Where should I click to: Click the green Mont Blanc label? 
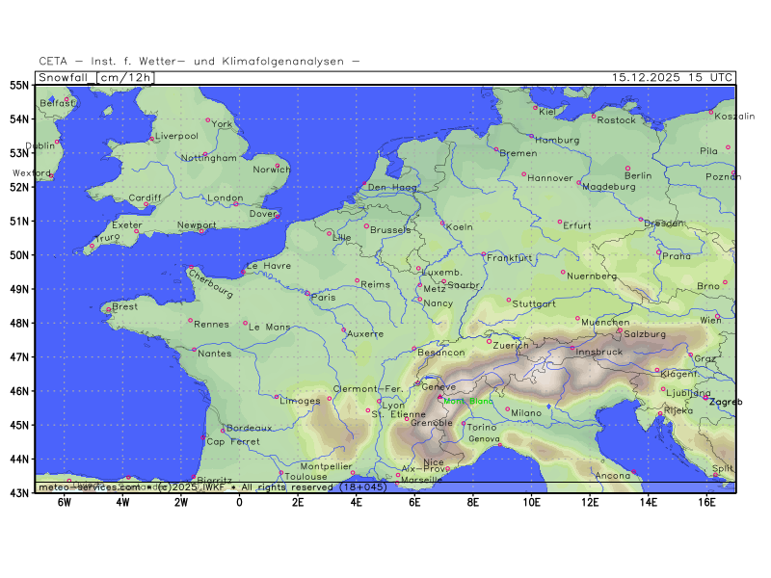pos(467,401)
